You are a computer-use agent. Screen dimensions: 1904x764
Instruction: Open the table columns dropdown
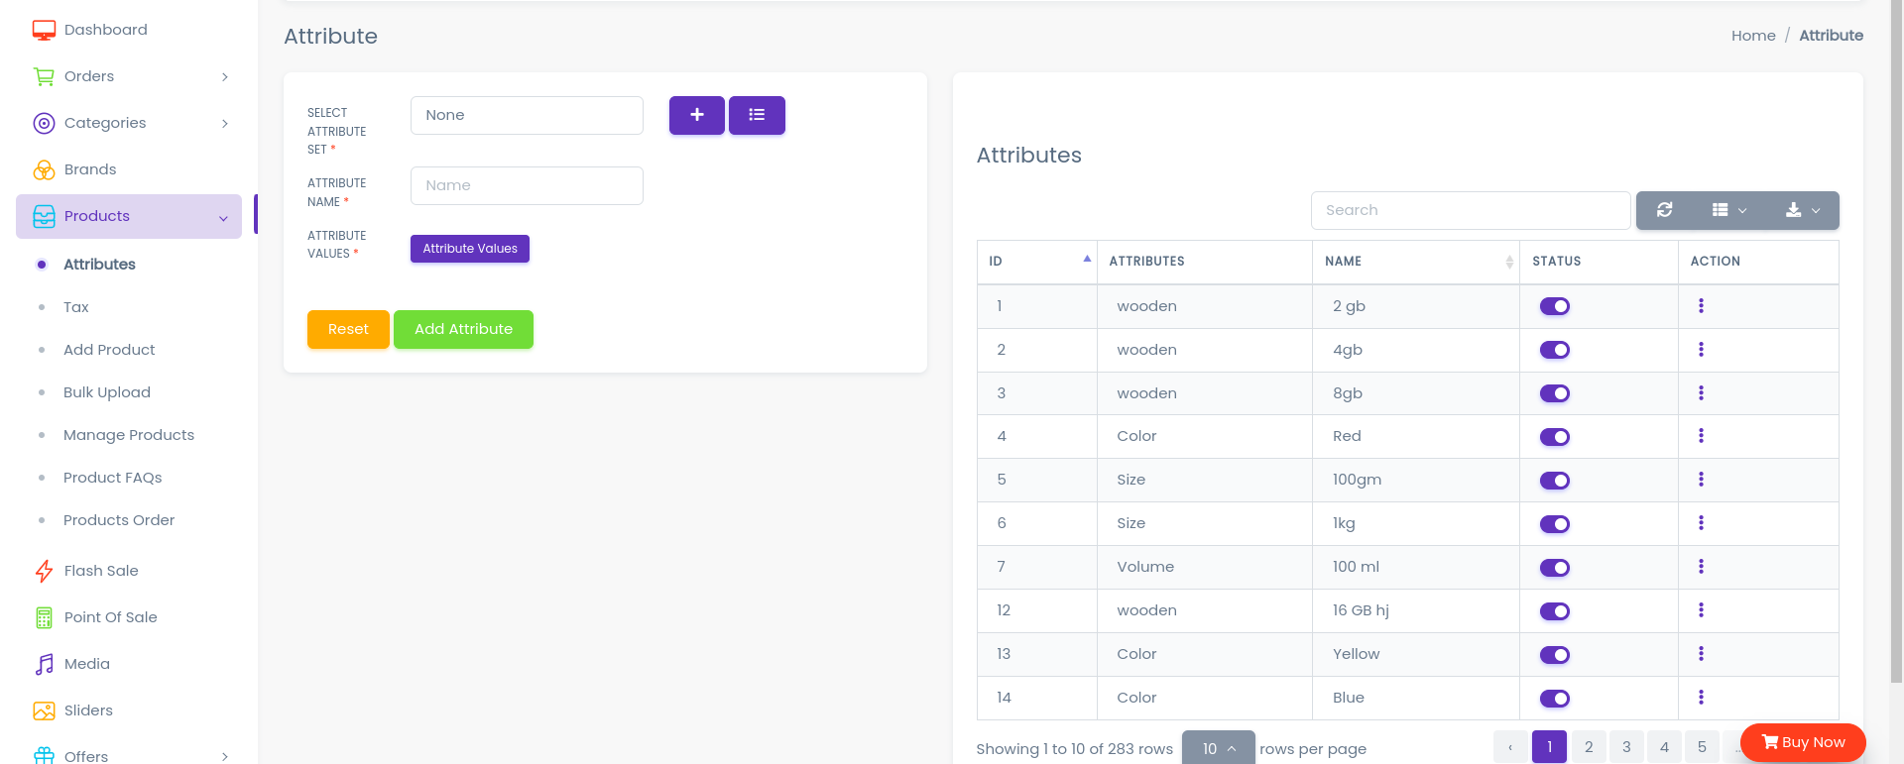coord(1729,210)
